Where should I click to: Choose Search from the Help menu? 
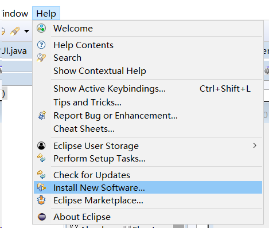(x=67, y=58)
